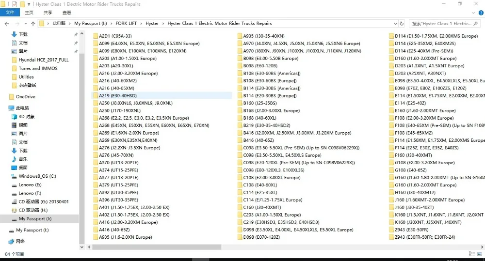Viewport: 485px width, 261px height.
Task: Click the refresh button beside address bar
Action: pos(402,23)
